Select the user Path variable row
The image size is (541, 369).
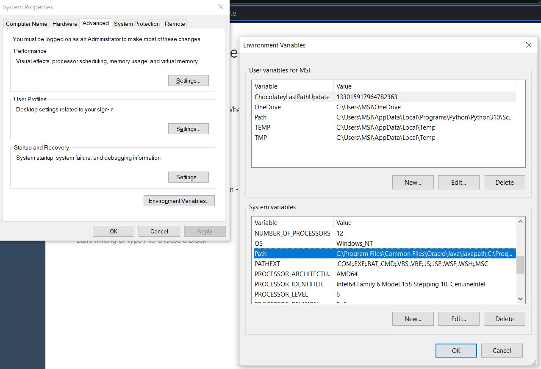pos(384,117)
